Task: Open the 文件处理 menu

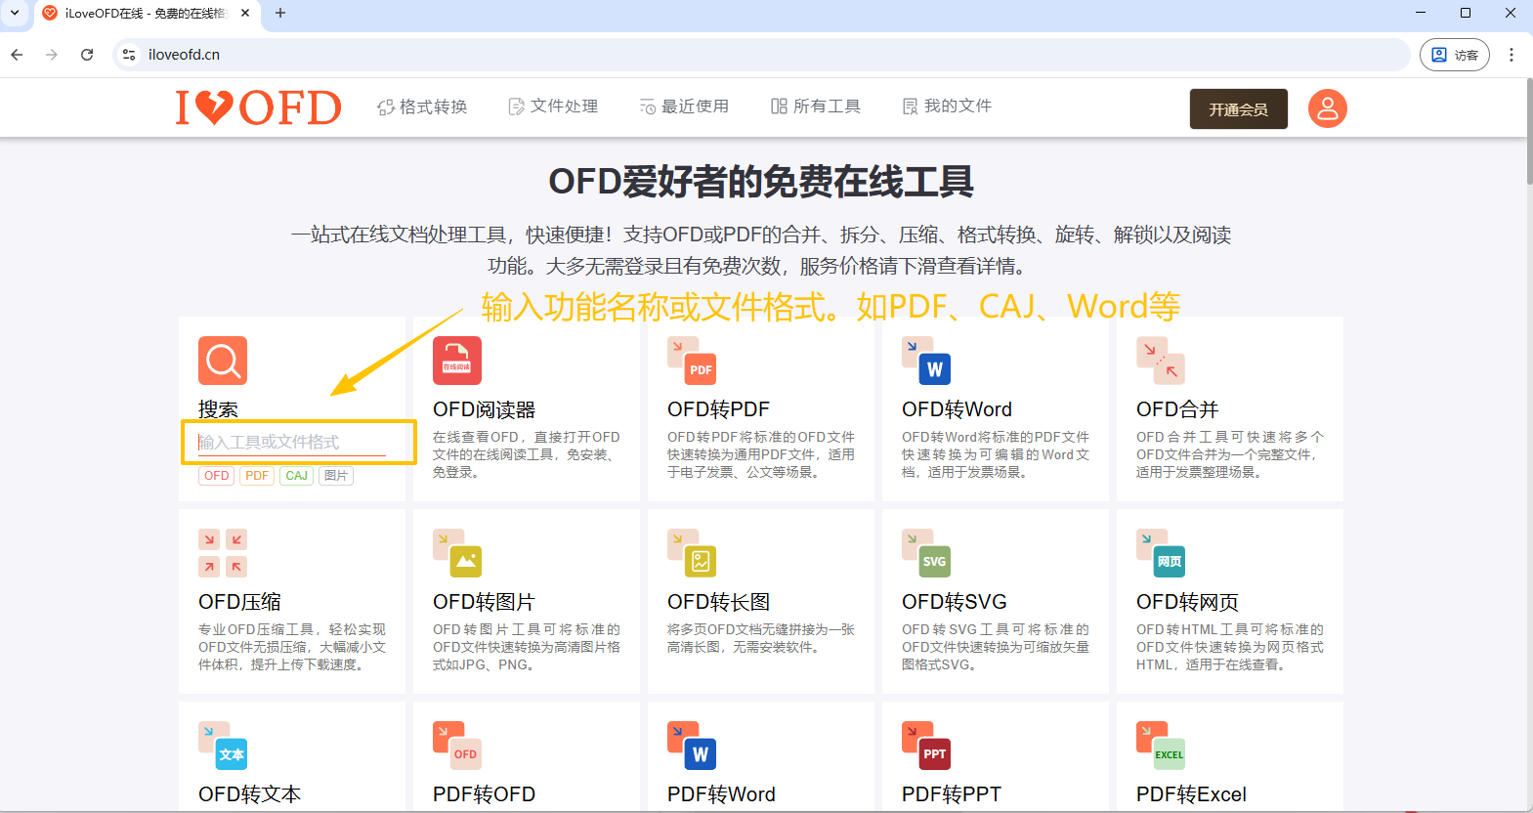Action: 553,107
